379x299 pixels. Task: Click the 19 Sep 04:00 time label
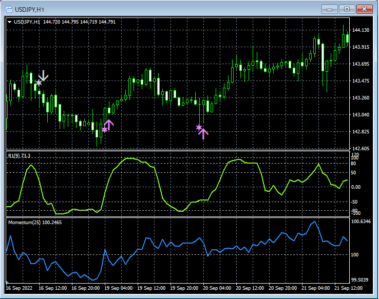click(x=118, y=288)
